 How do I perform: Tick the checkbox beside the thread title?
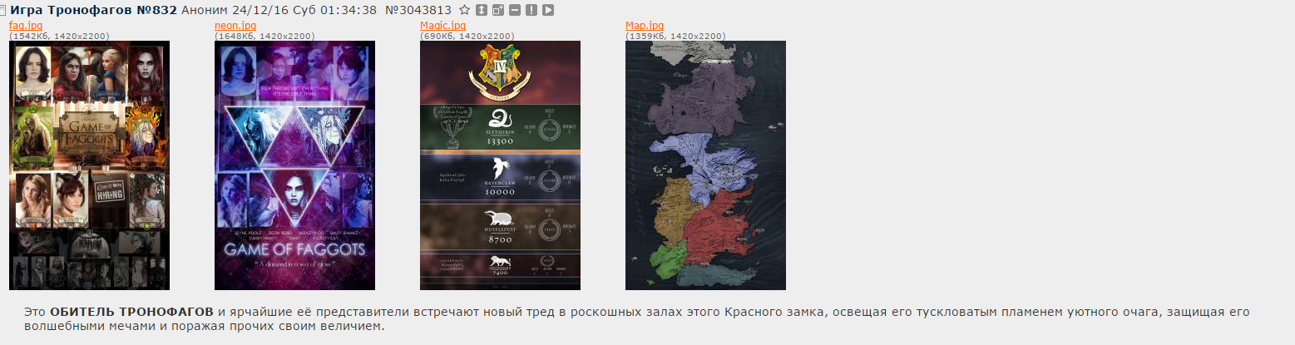[2, 10]
